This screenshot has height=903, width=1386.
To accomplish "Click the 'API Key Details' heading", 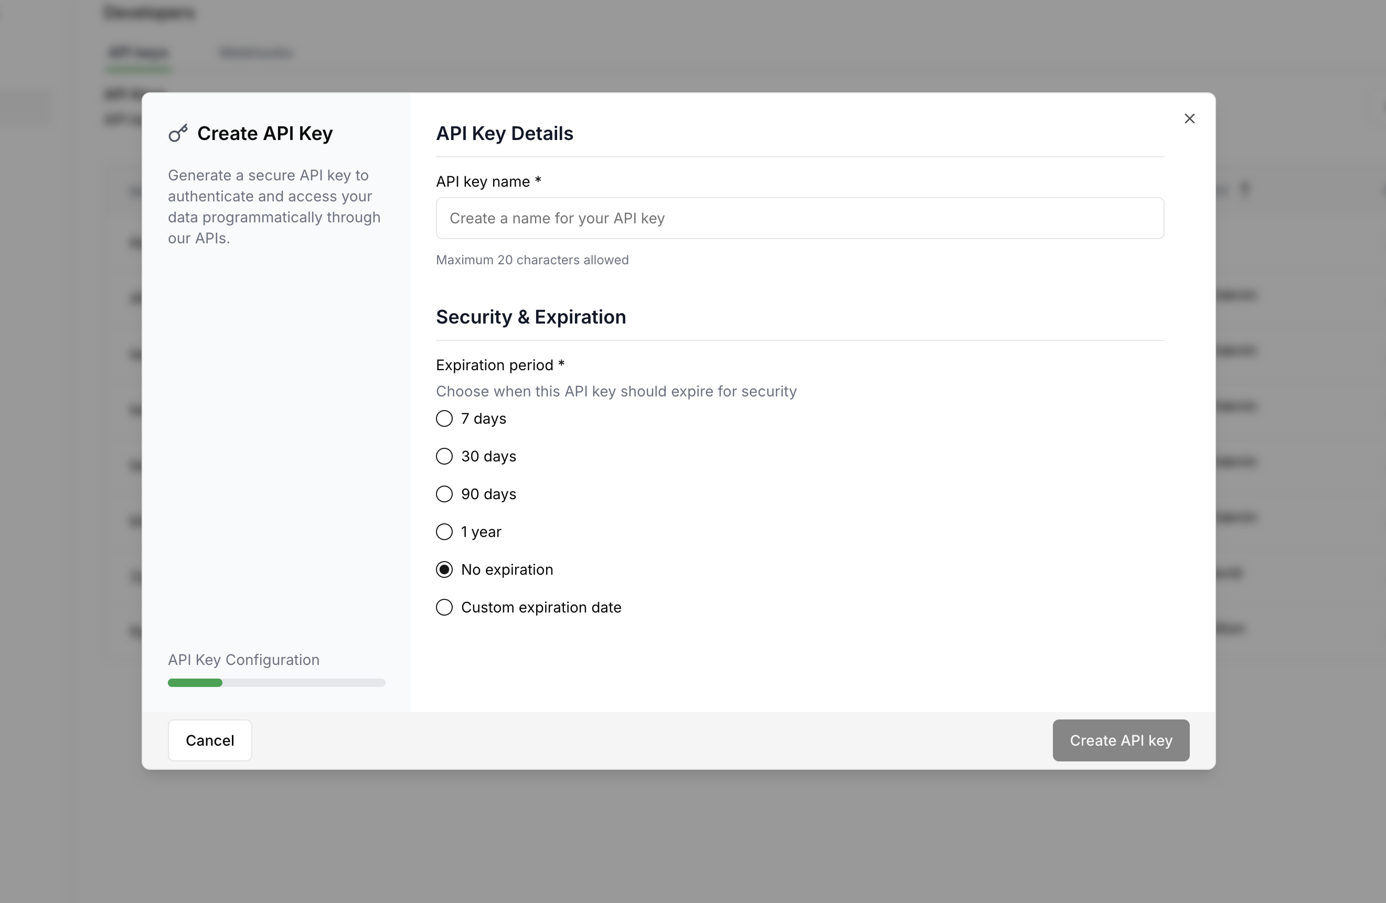I will pos(504,133).
